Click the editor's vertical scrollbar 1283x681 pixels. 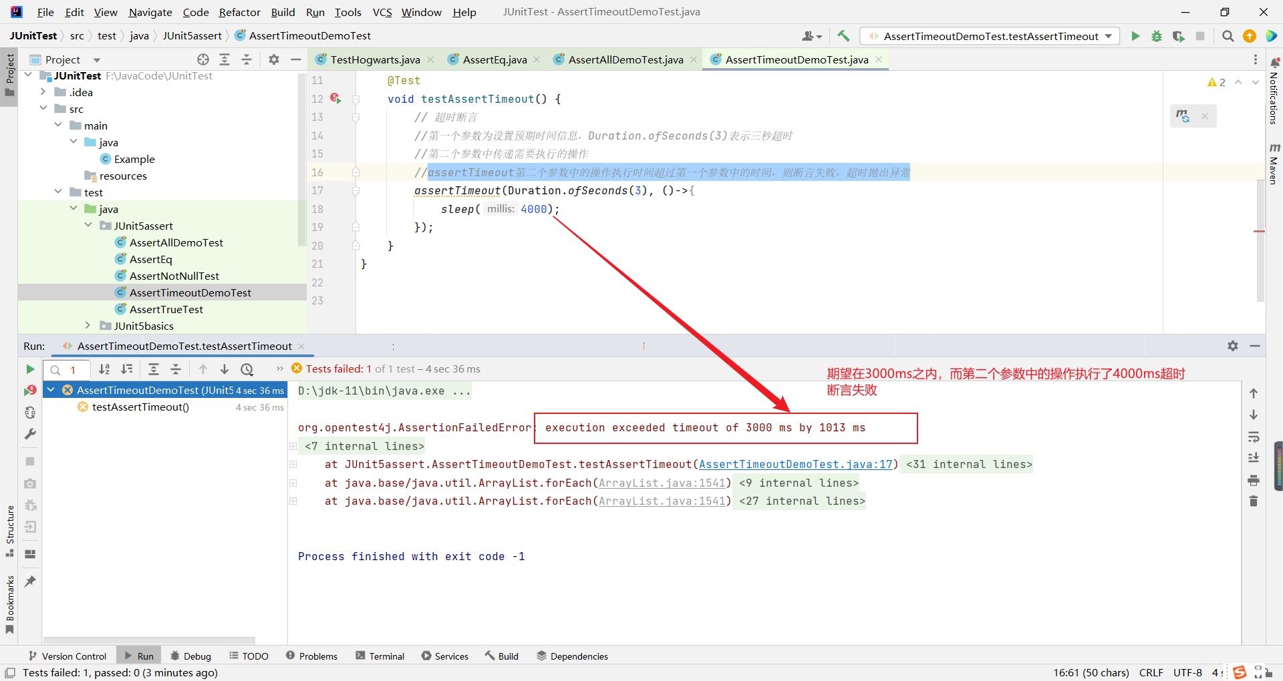tap(1260, 200)
